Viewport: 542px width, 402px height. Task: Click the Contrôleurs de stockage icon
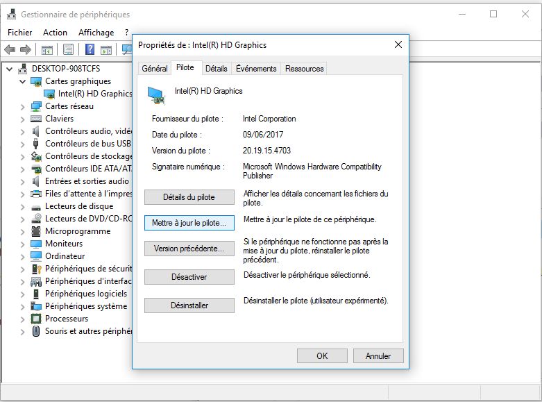coord(36,156)
